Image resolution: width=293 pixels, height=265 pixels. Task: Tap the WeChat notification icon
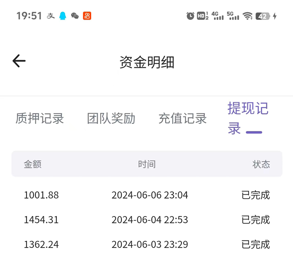75,16
